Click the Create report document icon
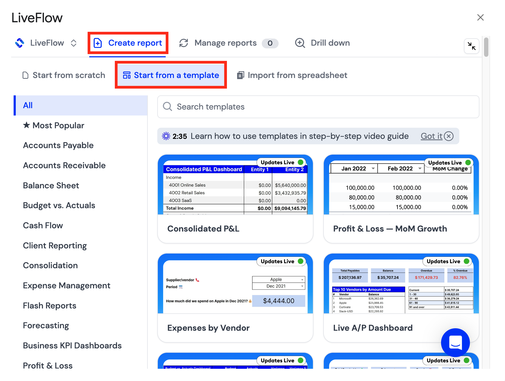The image size is (505, 381). point(98,43)
